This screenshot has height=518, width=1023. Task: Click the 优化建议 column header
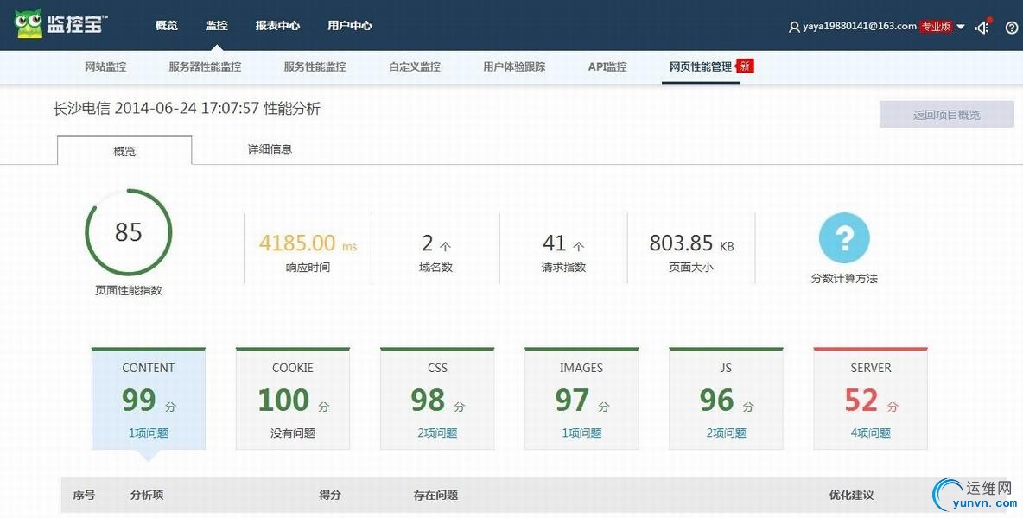(x=851, y=496)
